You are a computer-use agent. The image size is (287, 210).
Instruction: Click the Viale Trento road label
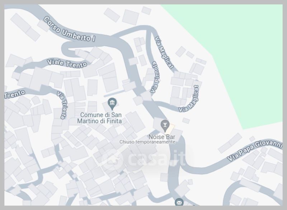coord(67,63)
